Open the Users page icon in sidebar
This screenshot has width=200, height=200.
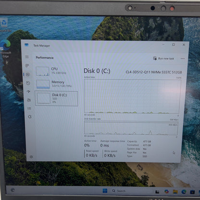pyautogui.click(x=29, y=100)
